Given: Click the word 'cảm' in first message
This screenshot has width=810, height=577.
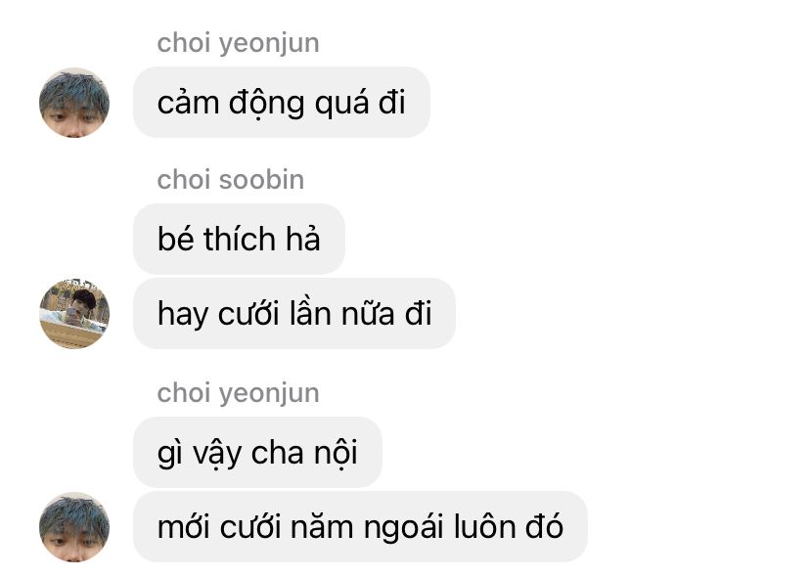Looking at the screenshot, I should coord(189,103).
